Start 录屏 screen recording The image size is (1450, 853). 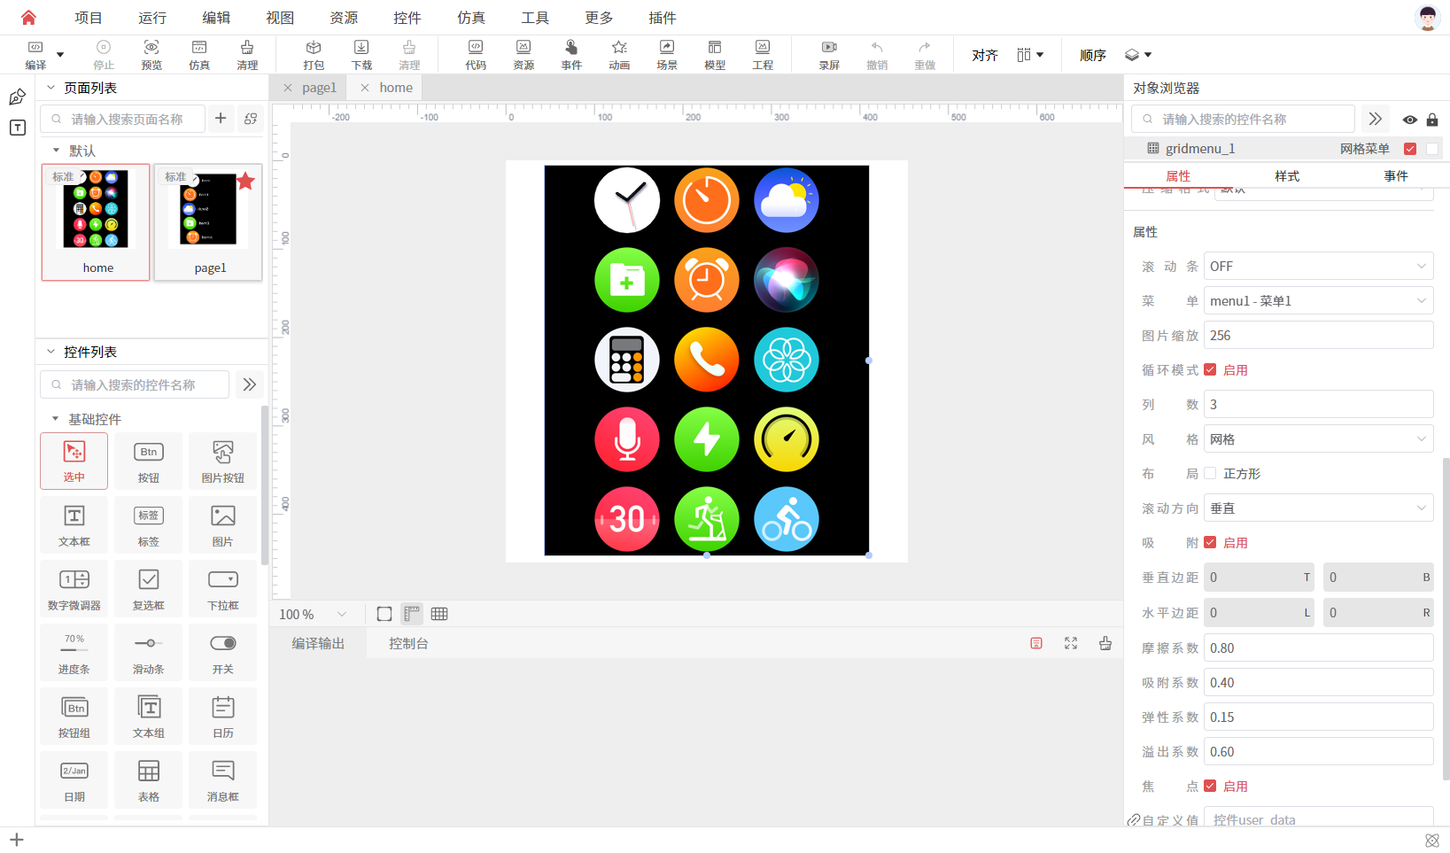pos(829,53)
